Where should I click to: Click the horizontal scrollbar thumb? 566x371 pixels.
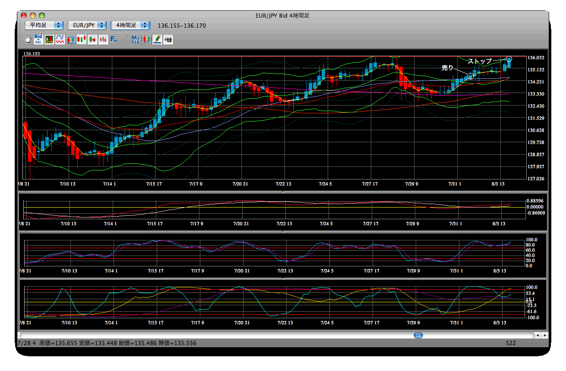tap(418, 335)
